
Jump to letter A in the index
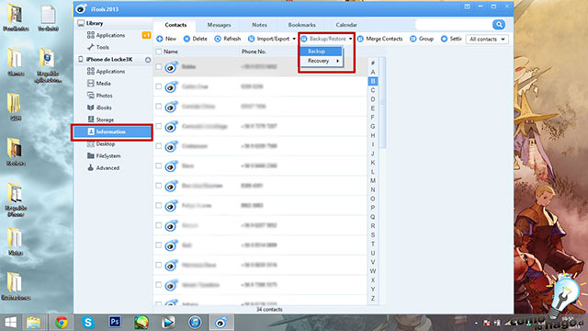point(373,72)
